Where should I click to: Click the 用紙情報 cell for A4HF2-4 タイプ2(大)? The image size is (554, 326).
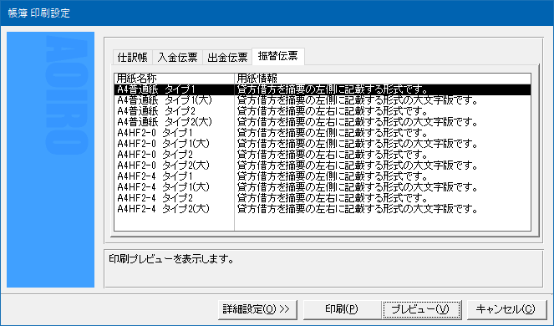383,209
